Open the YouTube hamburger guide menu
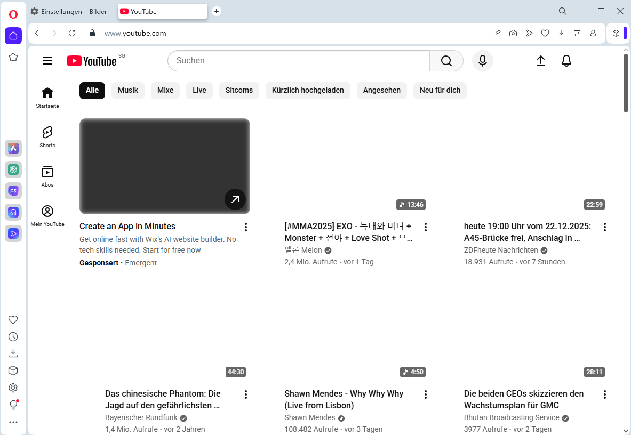The height and width of the screenshot is (435, 631). pos(47,61)
